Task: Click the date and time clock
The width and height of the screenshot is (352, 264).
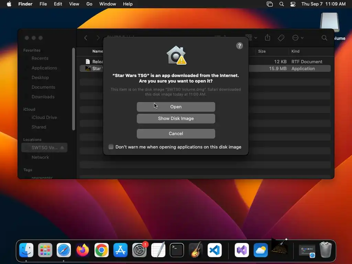Action: (x=323, y=4)
